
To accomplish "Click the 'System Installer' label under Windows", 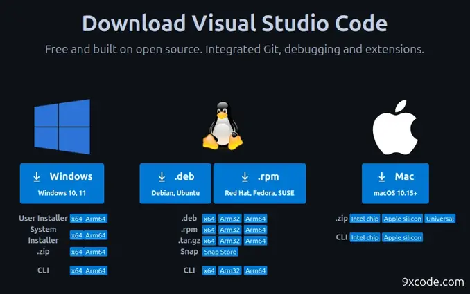I will tap(43, 235).
